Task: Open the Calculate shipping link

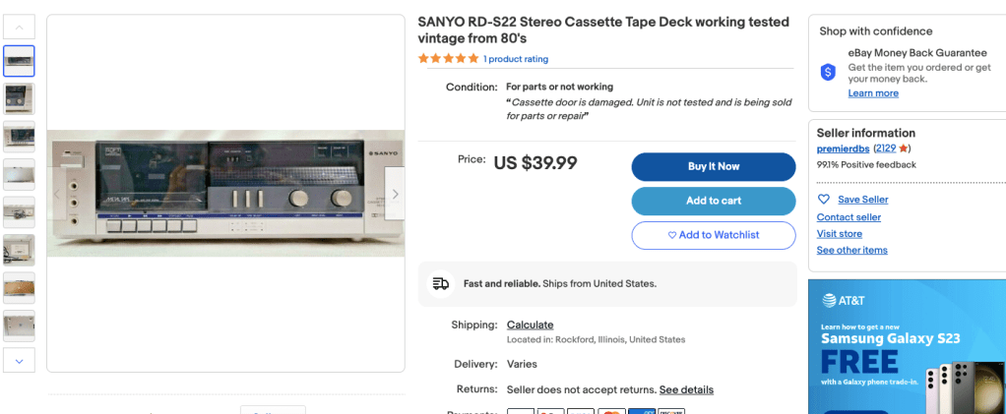Action: point(530,325)
